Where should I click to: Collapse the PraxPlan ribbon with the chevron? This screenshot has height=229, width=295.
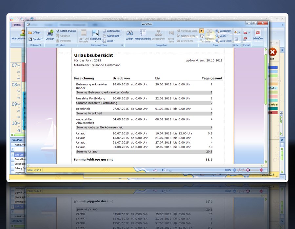pos(283,25)
